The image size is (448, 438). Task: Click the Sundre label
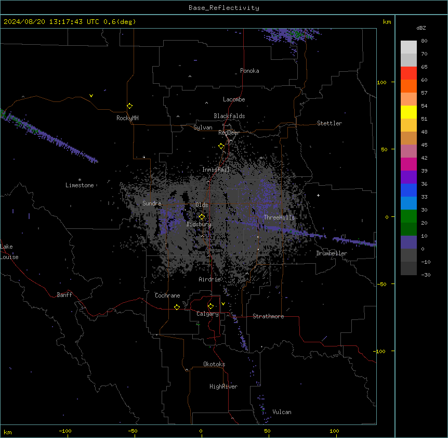coord(152,203)
